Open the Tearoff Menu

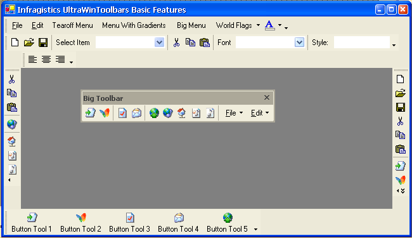coord(72,25)
